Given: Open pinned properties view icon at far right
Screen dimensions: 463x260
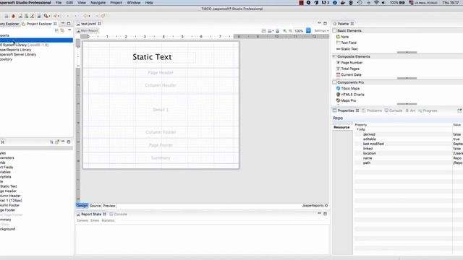Looking at the screenshot, I should (459, 110).
